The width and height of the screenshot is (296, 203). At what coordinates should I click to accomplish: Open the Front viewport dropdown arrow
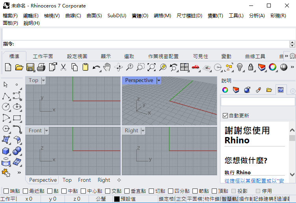click(x=46, y=130)
